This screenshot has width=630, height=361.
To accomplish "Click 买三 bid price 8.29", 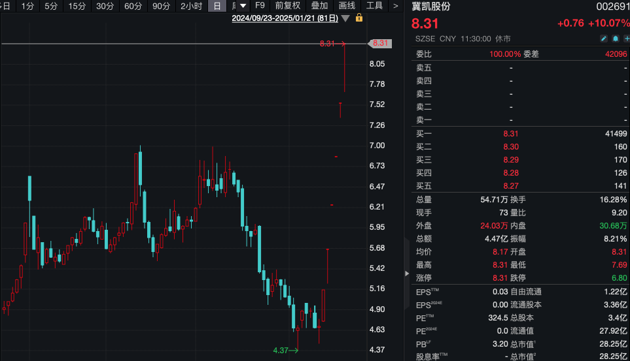I will pyautogui.click(x=511, y=160).
